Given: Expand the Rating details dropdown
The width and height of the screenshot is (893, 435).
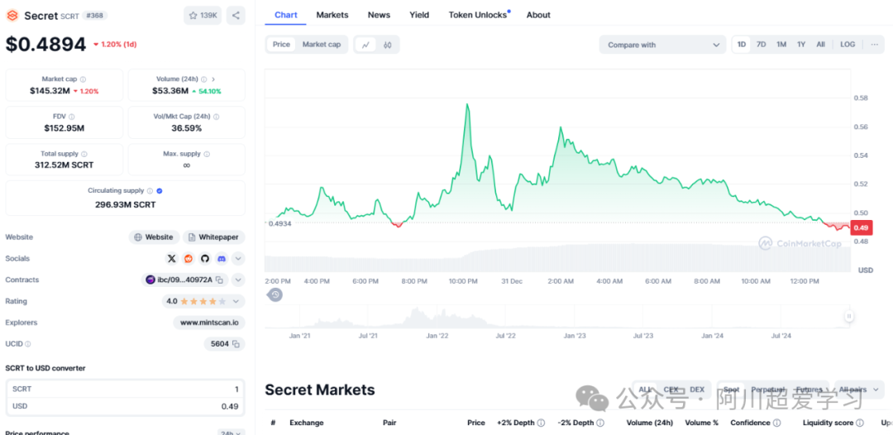Looking at the screenshot, I should click(237, 302).
